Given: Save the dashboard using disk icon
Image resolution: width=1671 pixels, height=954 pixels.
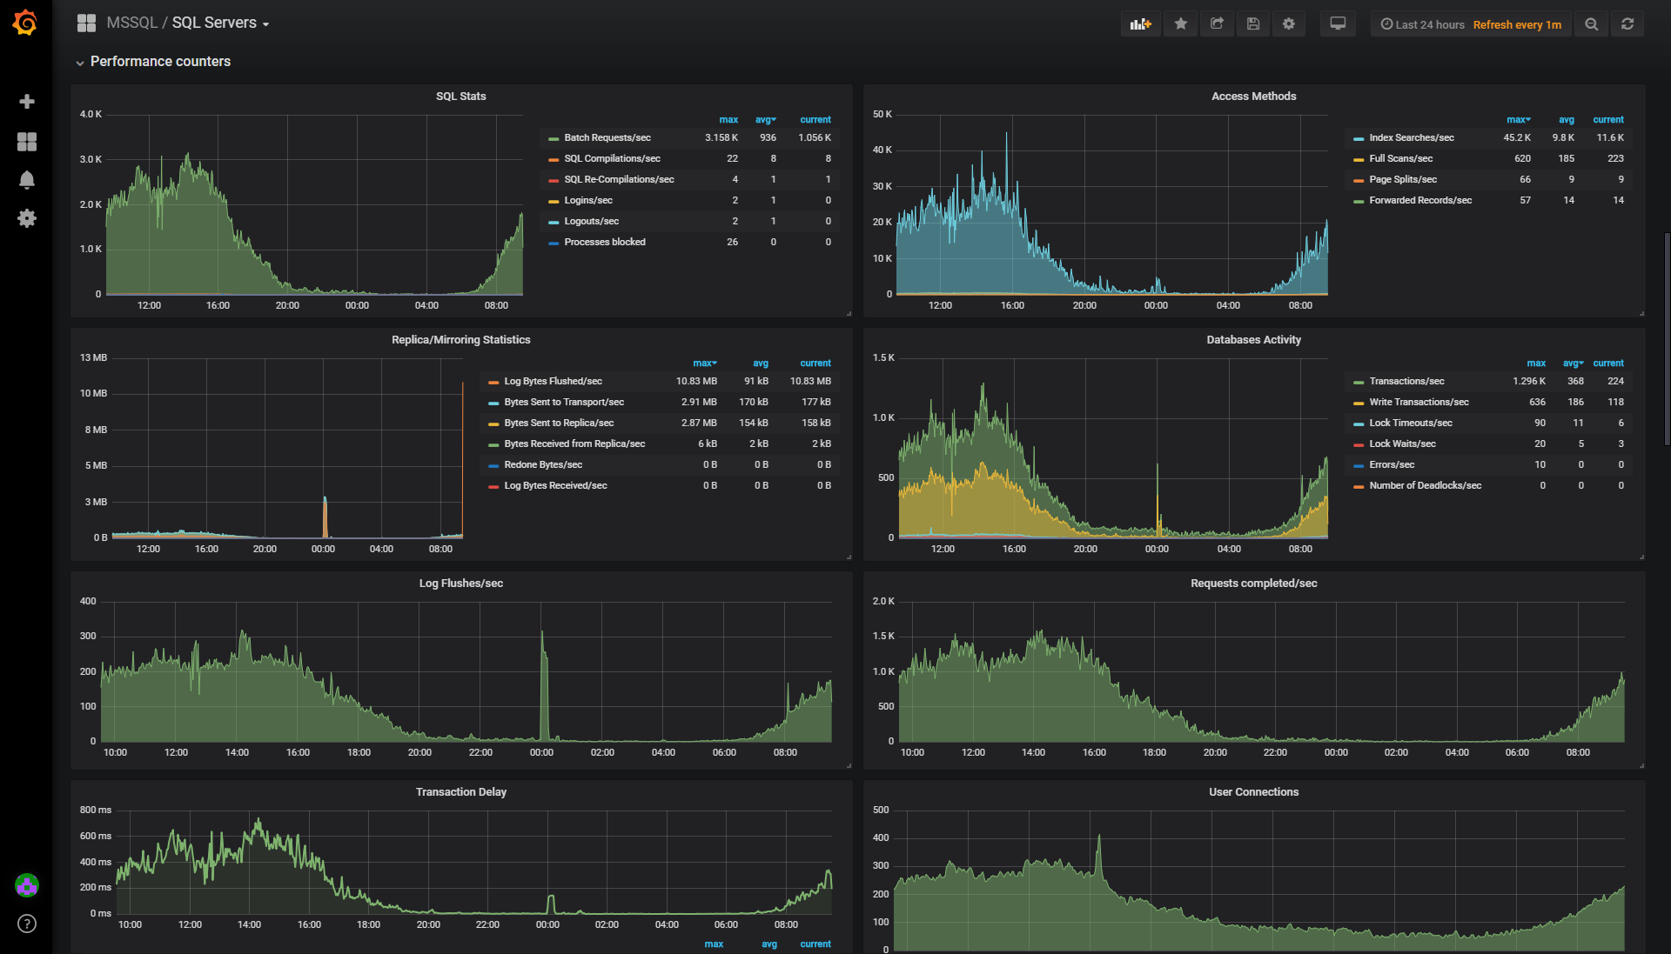Looking at the screenshot, I should [1253, 24].
